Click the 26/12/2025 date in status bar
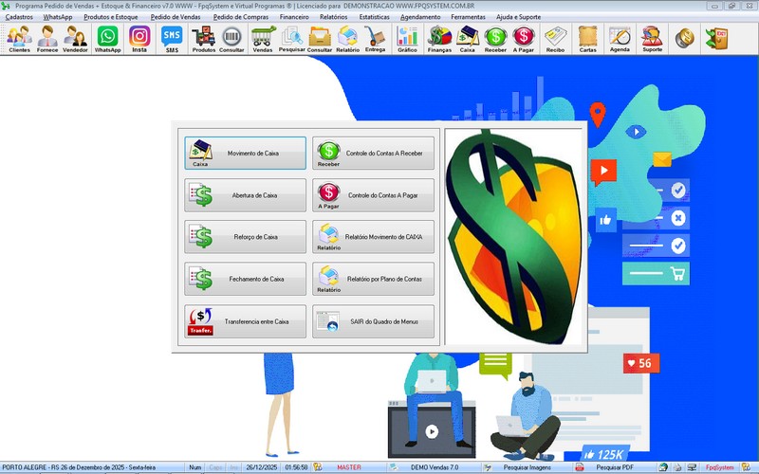This screenshot has height=474, width=759. [262, 467]
